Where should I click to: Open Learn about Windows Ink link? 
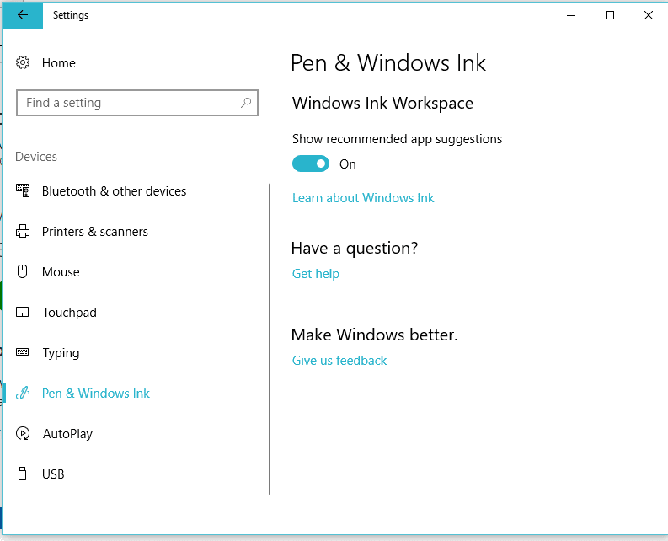pyautogui.click(x=363, y=198)
